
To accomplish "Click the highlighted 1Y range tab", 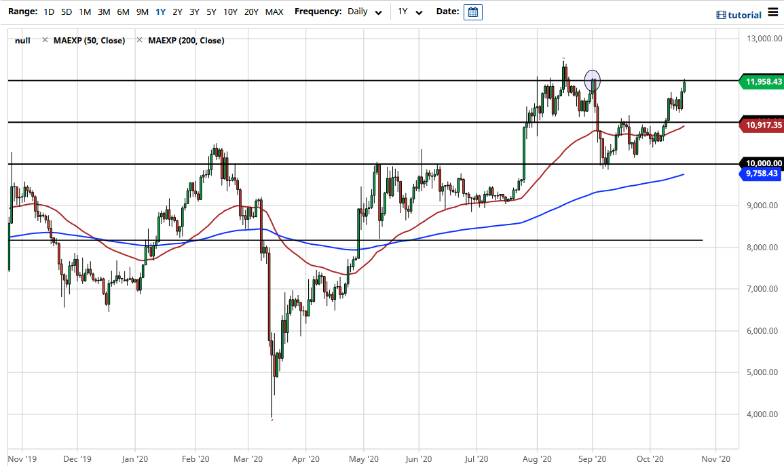I will coord(159,12).
